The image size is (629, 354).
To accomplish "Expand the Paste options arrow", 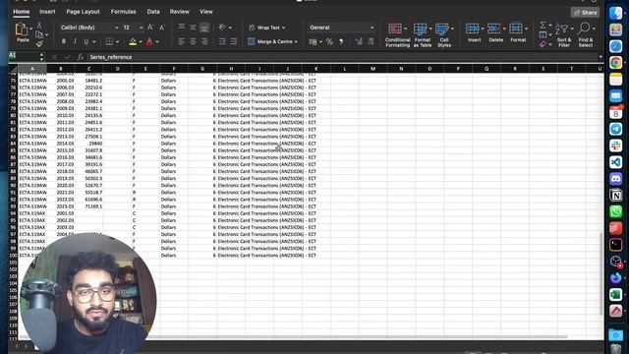I will pyautogui.click(x=30, y=29).
